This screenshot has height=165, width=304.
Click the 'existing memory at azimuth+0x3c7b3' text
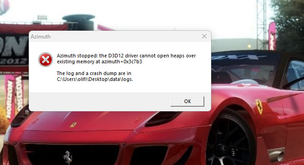pyautogui.click(x=99, y=61)
